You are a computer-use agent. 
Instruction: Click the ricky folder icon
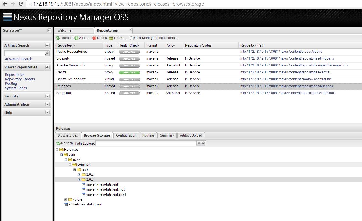click(70, 160)
